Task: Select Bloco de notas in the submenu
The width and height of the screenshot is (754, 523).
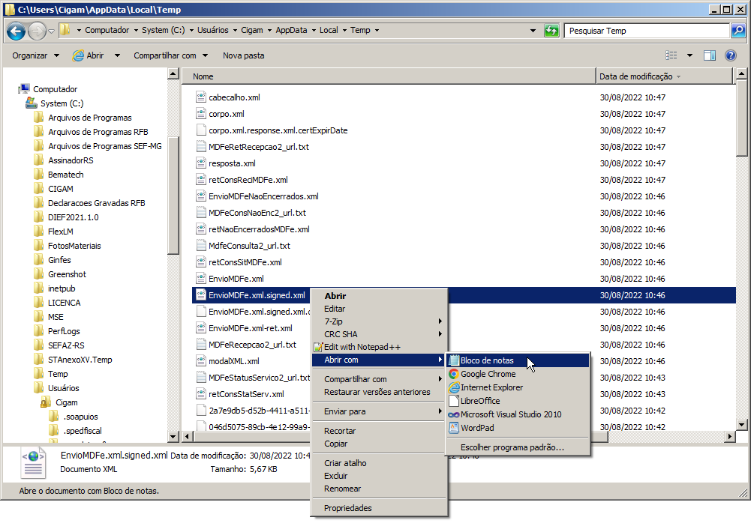Action: click(518, 360)
